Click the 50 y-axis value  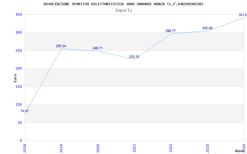19,123
